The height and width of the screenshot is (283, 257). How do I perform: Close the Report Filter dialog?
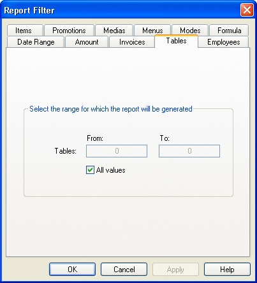pyautogui.click(x=247, y=10)
